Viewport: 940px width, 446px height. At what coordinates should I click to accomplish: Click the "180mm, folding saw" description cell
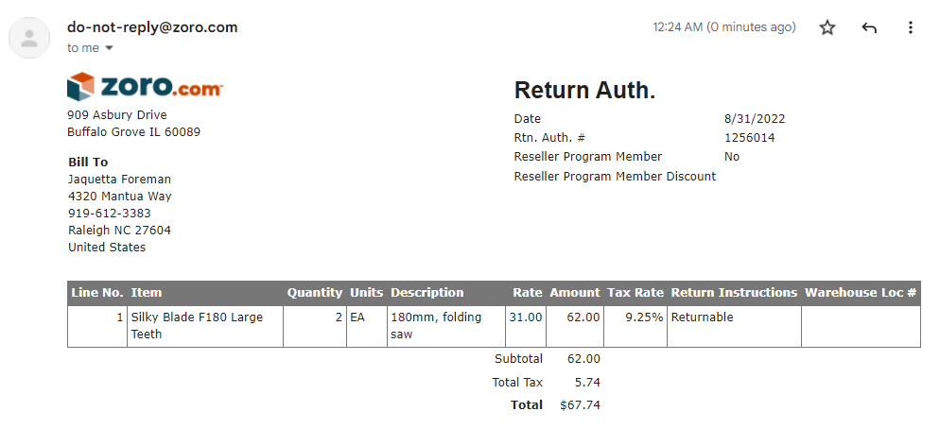(x=446, y=326)
